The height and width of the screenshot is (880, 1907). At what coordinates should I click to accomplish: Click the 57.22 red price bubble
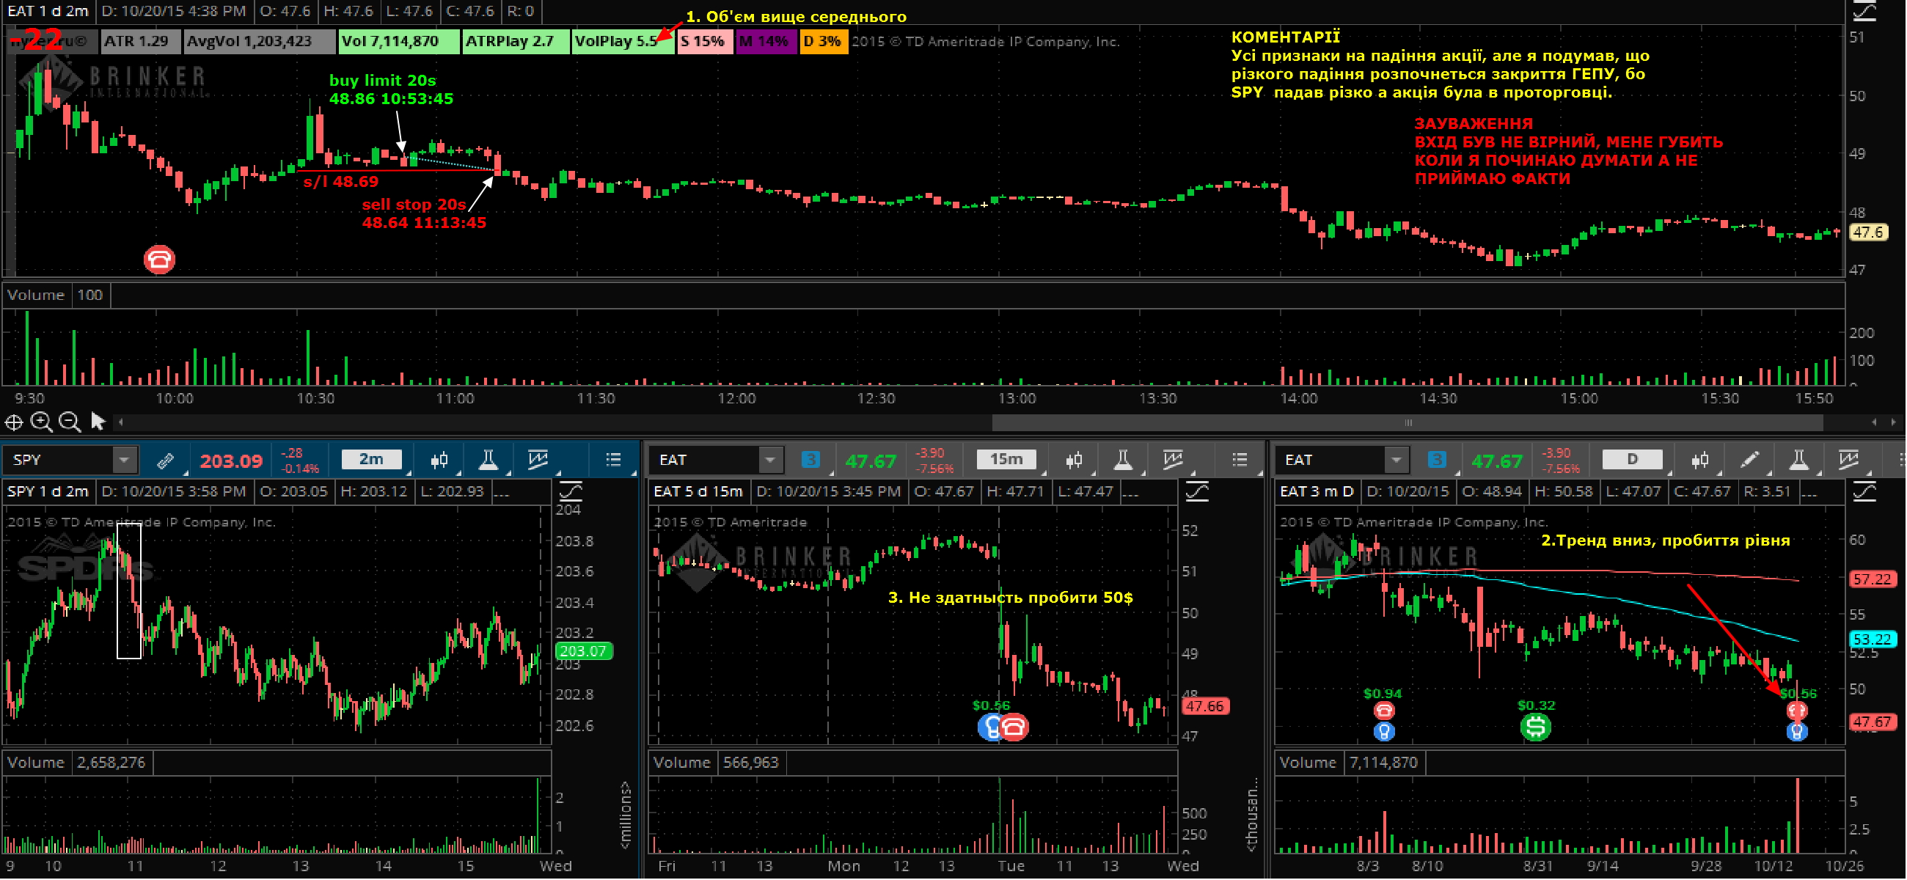(x=1873, y=580)
